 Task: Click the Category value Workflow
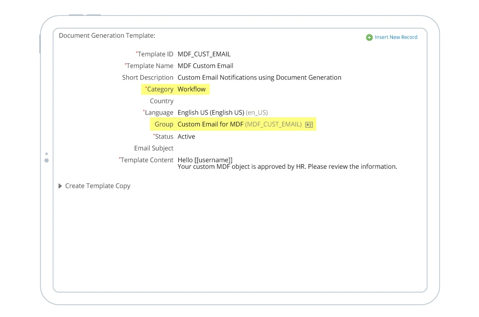(x=191, y=89)
